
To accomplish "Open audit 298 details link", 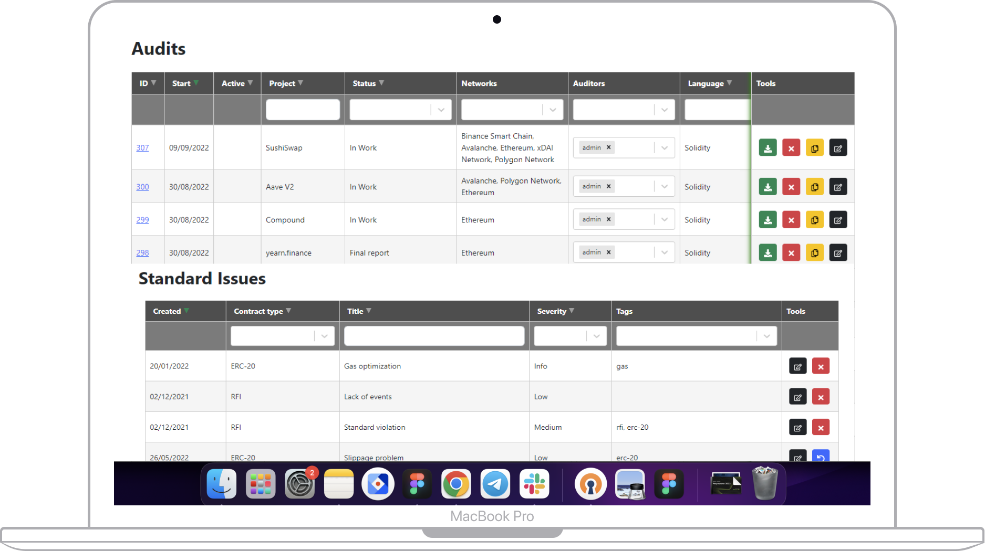I will click(x=142, y=252).
